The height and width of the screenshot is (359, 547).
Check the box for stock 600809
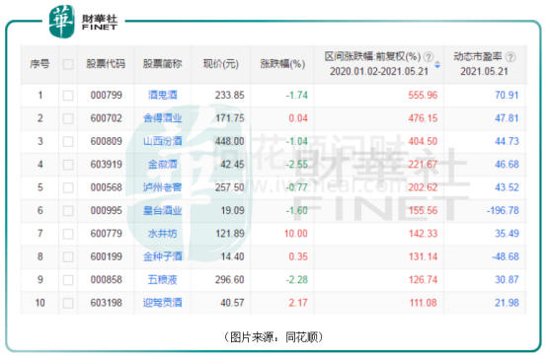click(68, 141)
